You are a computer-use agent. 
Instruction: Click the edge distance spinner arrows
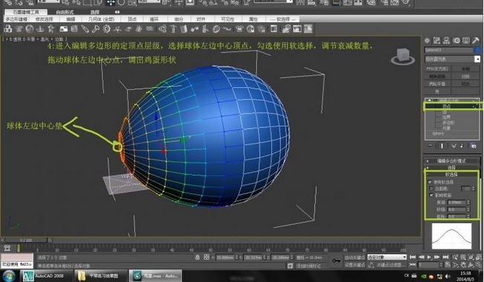click(x=473, y=188)
